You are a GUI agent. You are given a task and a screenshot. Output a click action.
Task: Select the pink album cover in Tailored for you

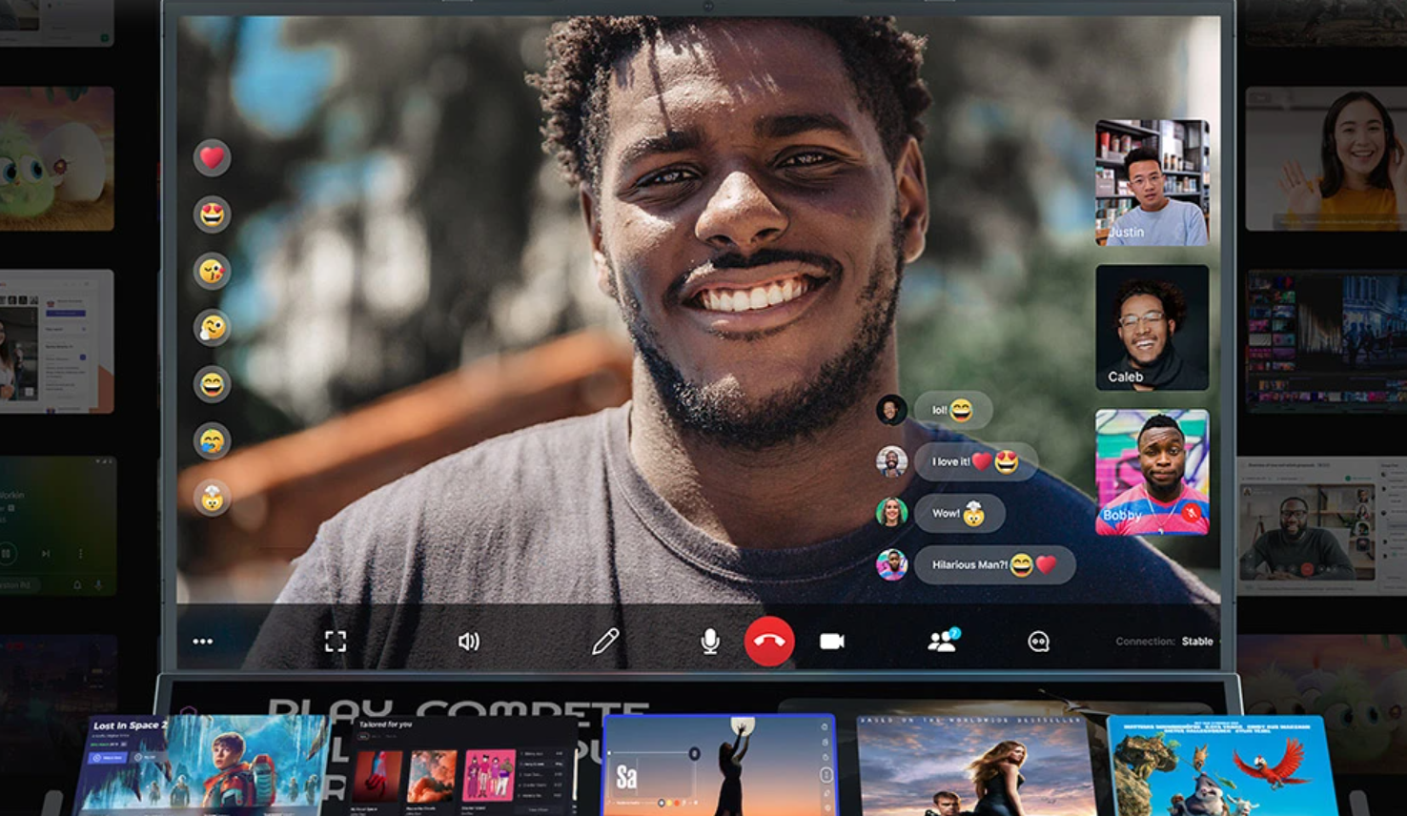coord(489,775)
